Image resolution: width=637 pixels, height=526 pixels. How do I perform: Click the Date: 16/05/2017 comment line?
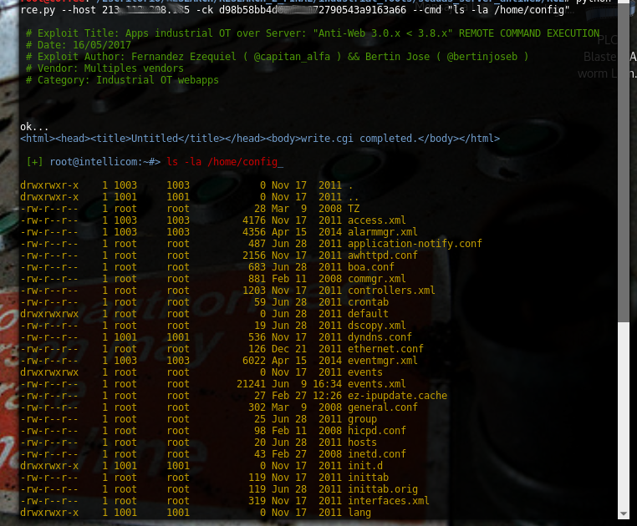point(79,45)
